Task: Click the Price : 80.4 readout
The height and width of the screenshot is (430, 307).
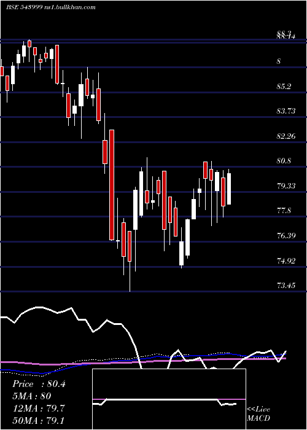Action: click(39, 384)
